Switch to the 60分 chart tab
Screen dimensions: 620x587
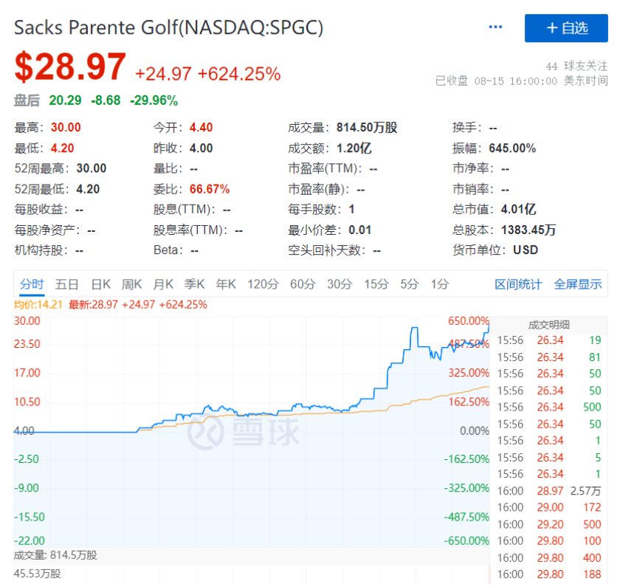click(x=303, y=284)
